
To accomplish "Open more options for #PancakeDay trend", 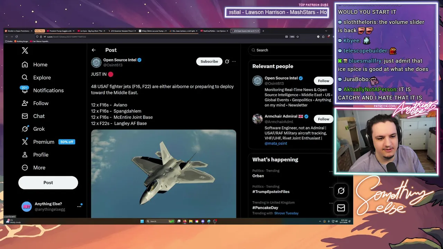I will [x=331, y=203].
